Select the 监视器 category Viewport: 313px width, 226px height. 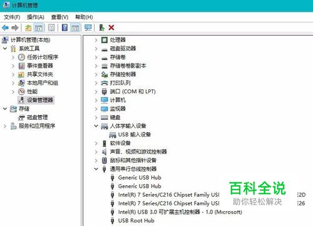click(x=118, y=109)
